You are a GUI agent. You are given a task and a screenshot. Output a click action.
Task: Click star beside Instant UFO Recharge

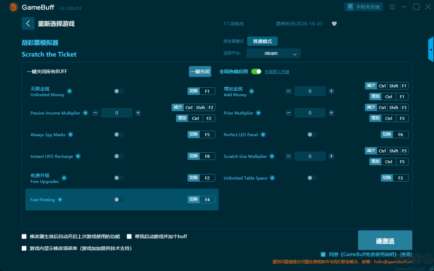(x=78, y=156)
